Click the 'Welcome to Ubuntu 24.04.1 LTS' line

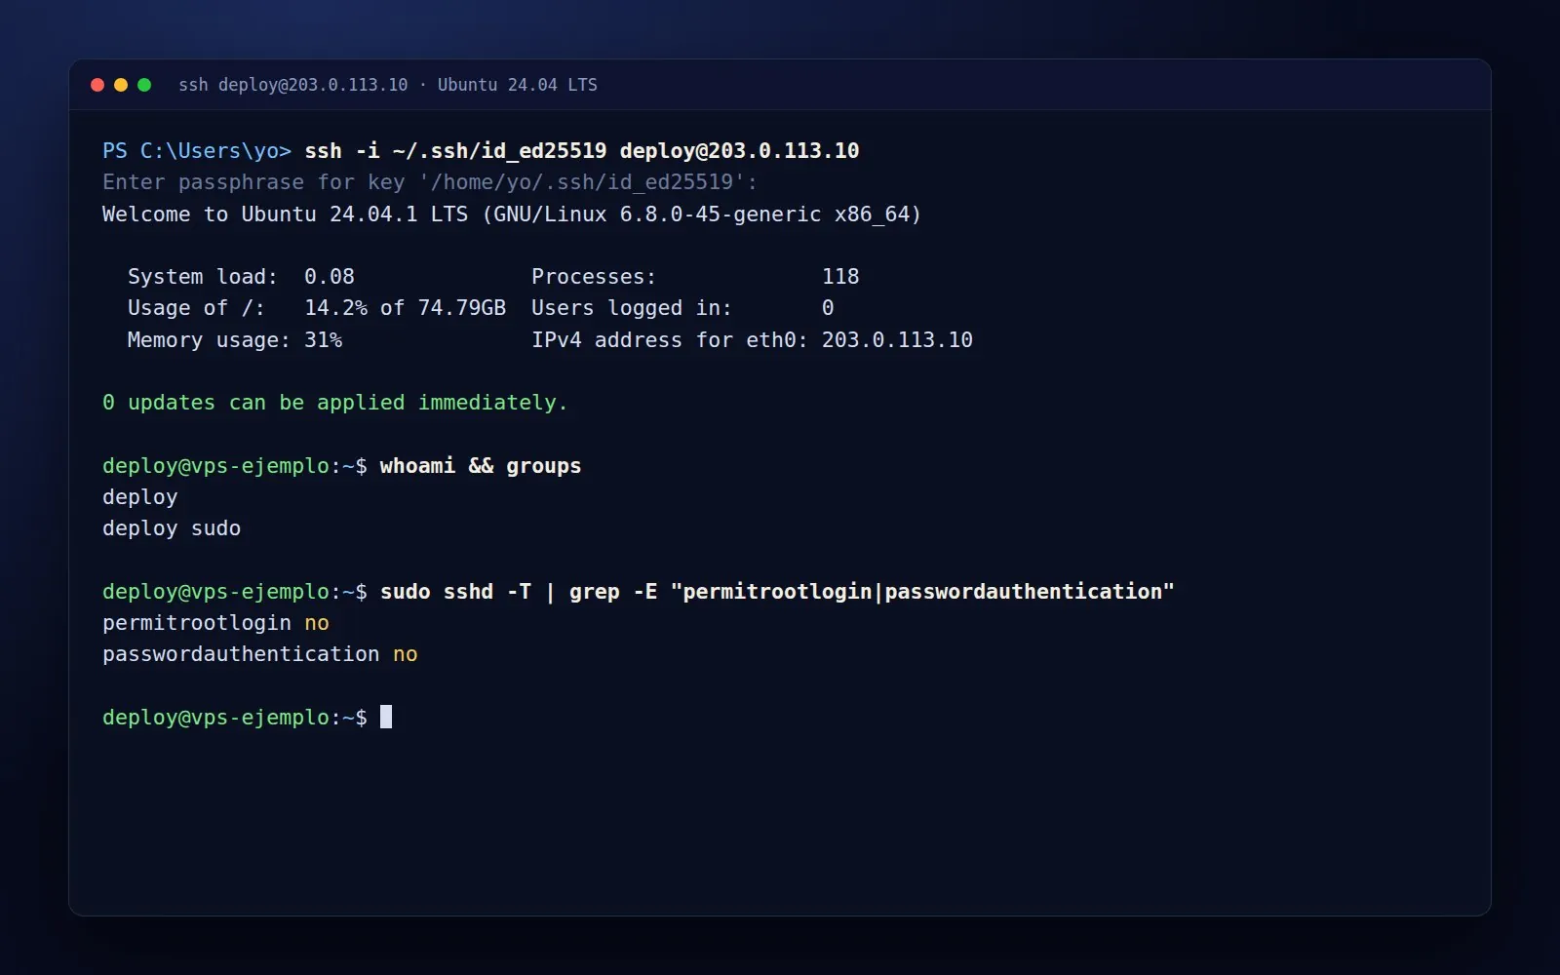[x=512, y=214]
